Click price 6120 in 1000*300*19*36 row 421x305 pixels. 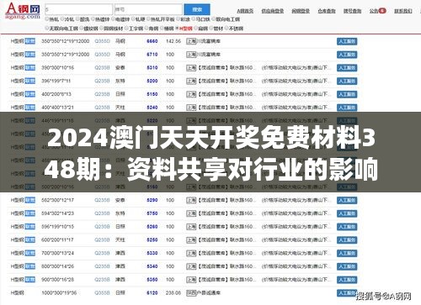pyautogui.click(x=152, y=293)
